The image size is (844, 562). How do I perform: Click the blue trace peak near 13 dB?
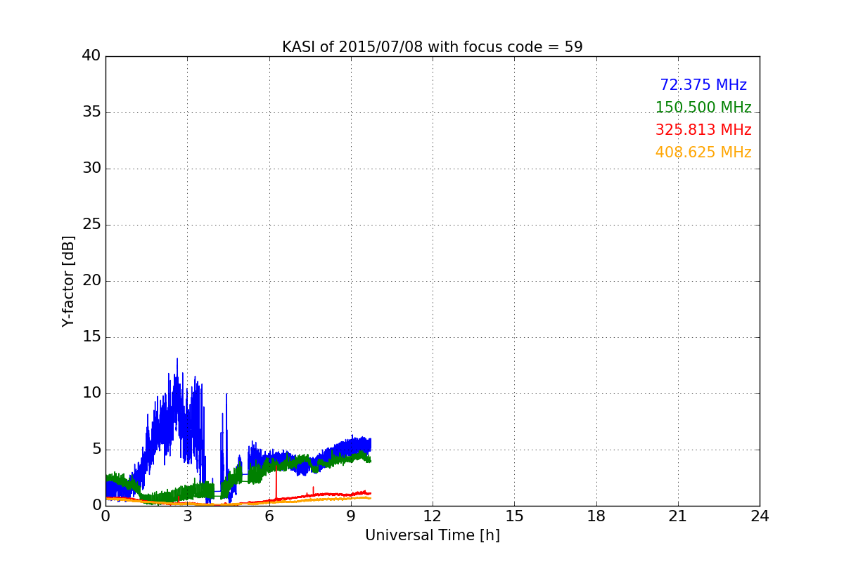pos(177,360)
